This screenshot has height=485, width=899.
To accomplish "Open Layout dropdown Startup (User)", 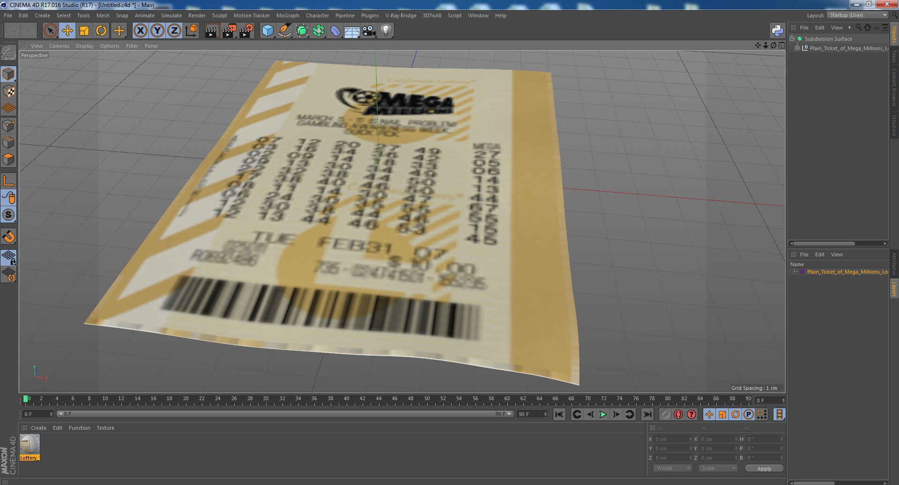I will tap(857, 15).
